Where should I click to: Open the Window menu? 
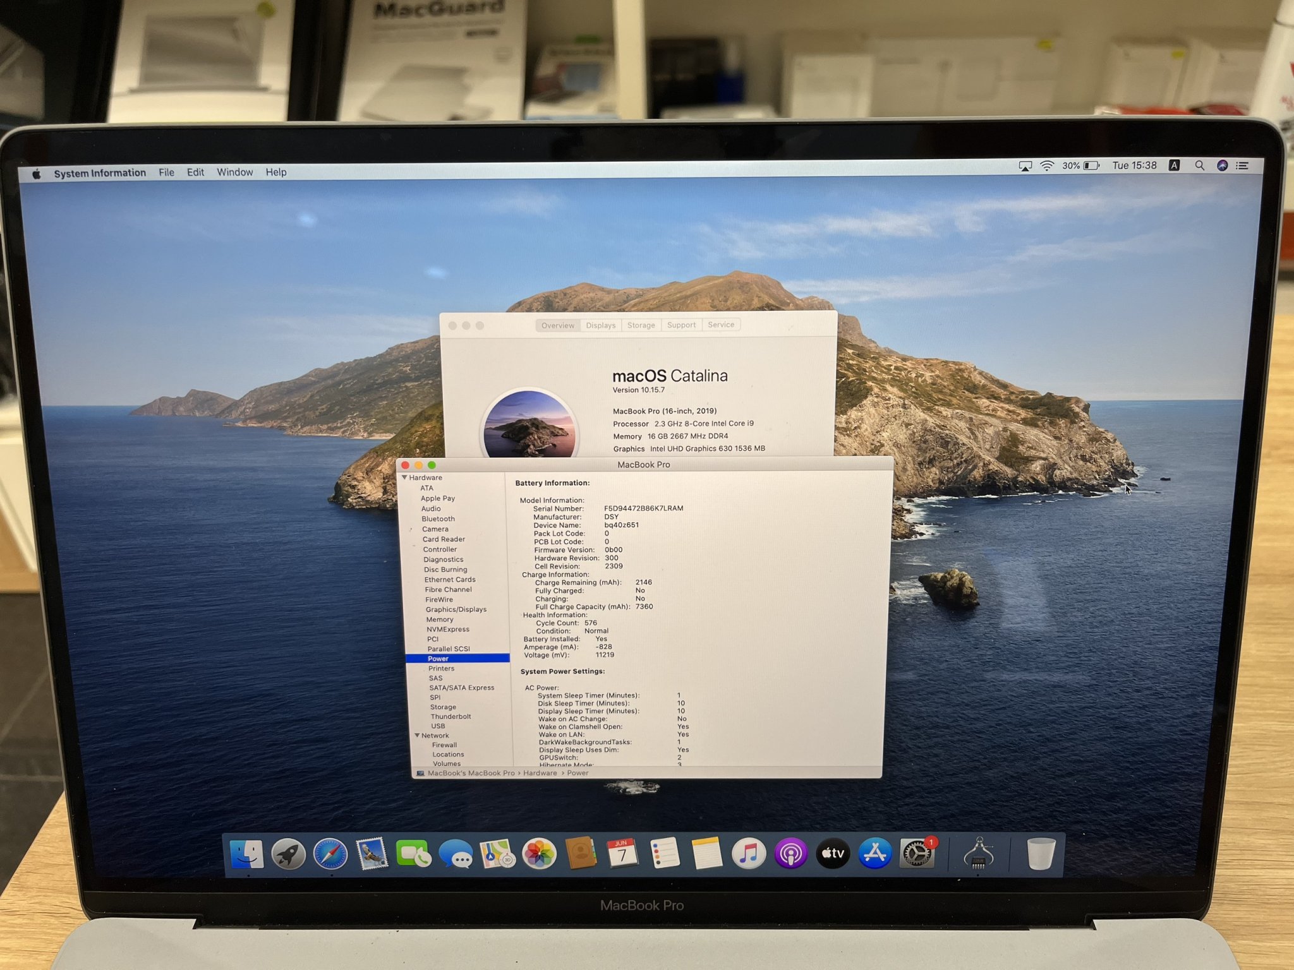pos(234,172)
